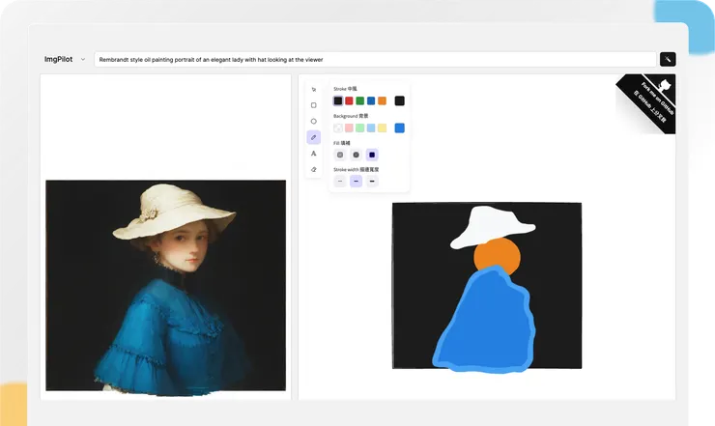This screenshot has height=426, width=715.
Task: Pick the red stroke color swatch
Action: 349,100
